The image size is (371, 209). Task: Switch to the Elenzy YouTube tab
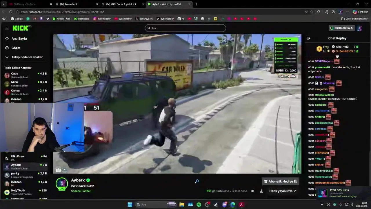30,4
